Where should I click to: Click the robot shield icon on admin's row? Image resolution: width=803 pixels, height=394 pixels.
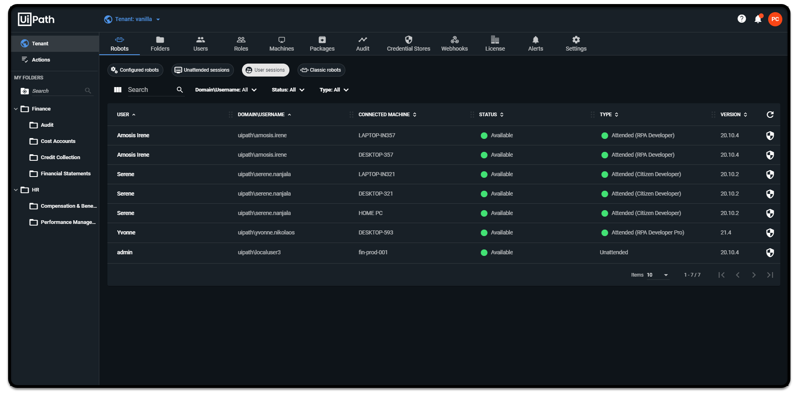pos(770,252)
